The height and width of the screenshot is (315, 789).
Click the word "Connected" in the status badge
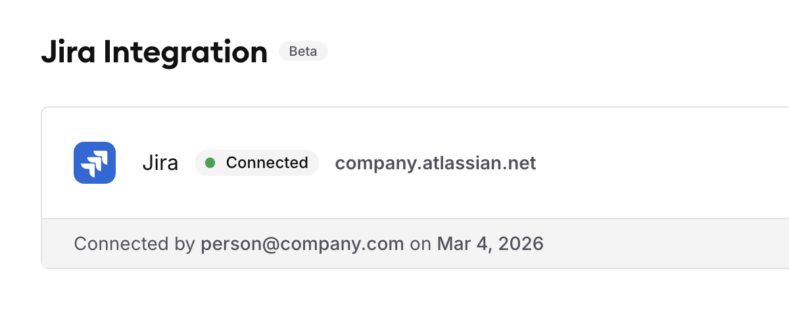pyautogui.click(x=267, y=163)
